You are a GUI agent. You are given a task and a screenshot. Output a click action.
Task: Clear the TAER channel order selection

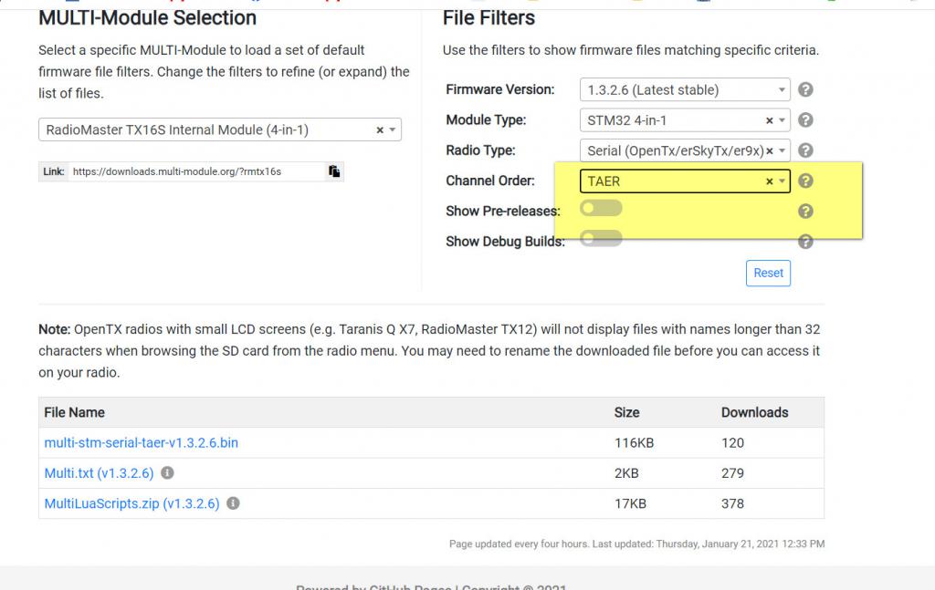click(x=769, y=181)
